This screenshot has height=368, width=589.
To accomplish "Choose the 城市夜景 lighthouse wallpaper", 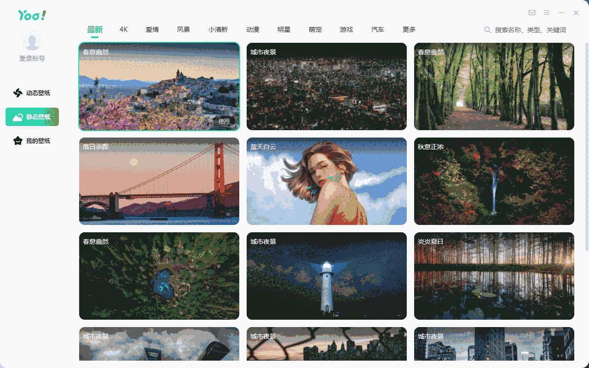I will coord(327,276).
